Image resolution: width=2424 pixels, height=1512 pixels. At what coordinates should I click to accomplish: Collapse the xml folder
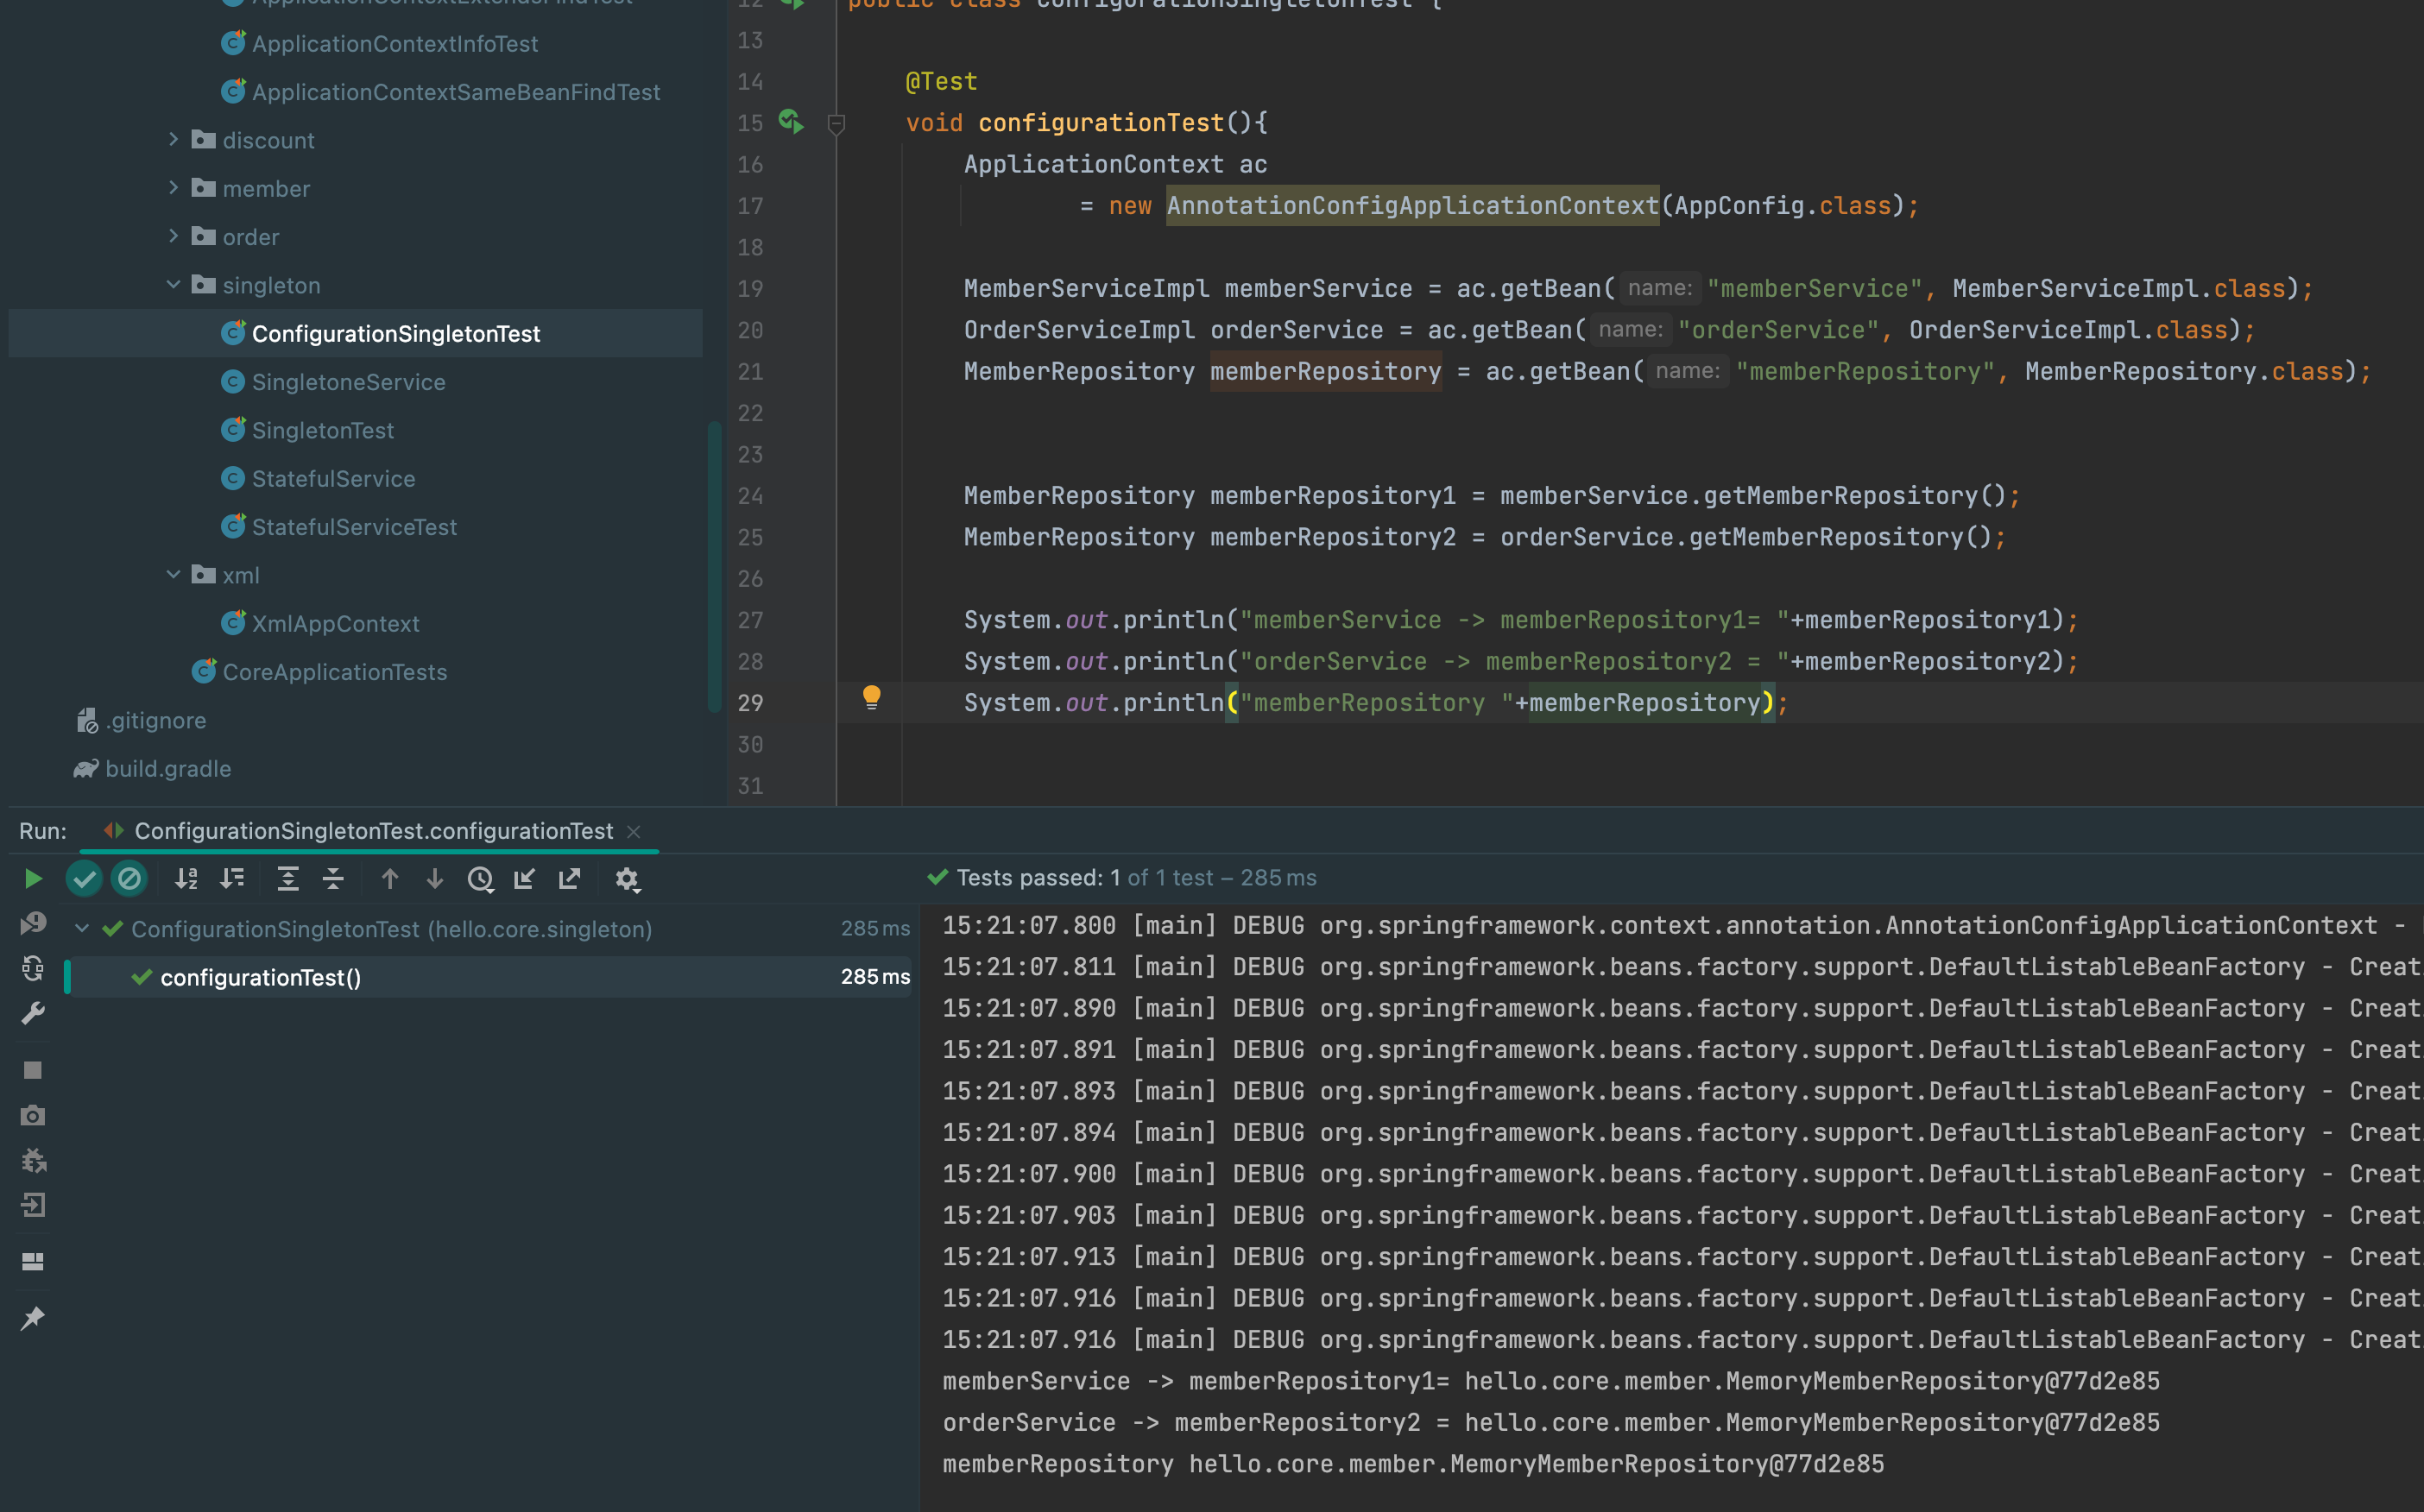(x=173, y=574)
